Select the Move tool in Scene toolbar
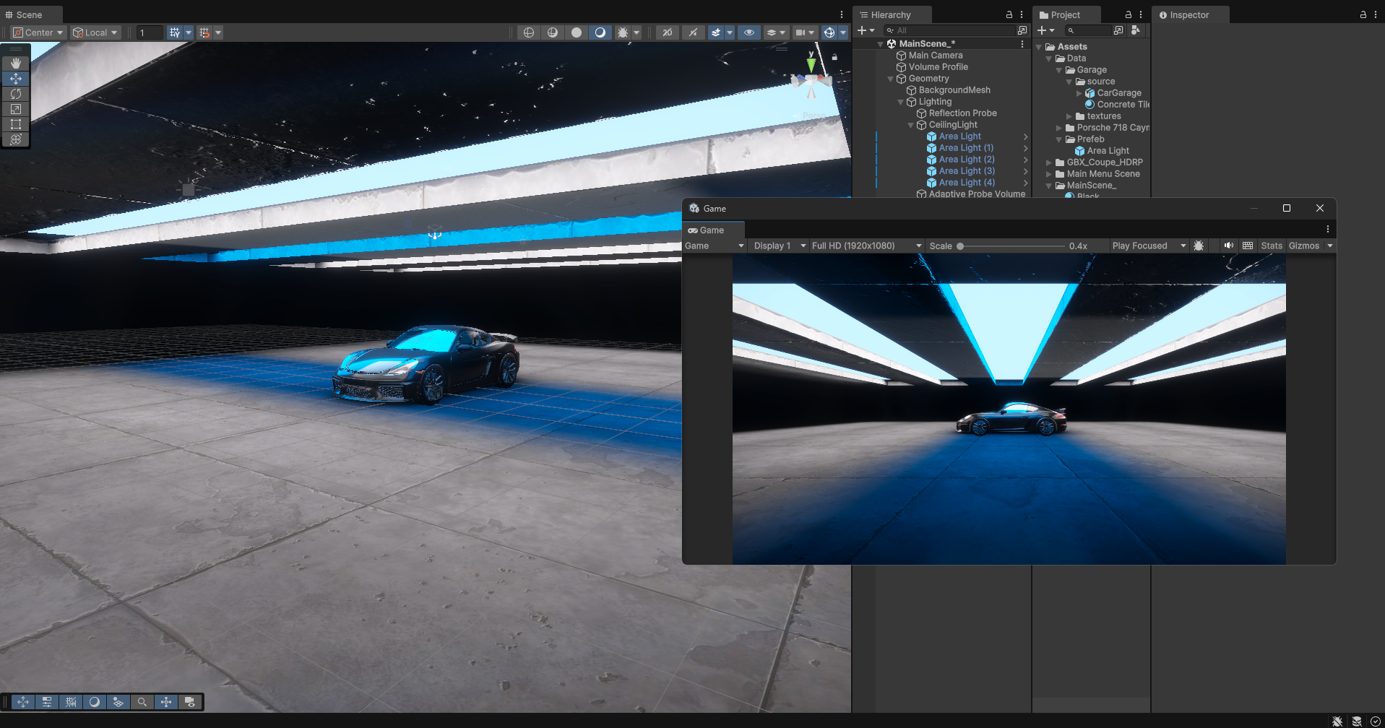 16,79
